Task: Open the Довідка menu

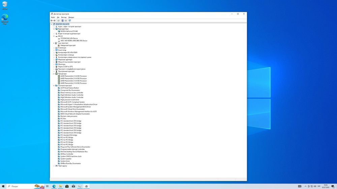Action: coord(71,17)
